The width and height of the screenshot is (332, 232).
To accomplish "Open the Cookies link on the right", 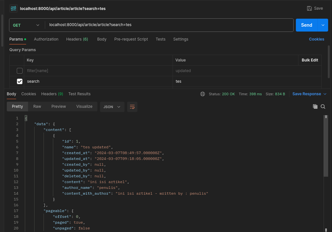I will tap(316, 39).
